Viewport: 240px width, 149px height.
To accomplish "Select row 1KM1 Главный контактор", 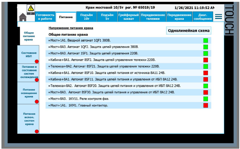I will tap(128, 105).
